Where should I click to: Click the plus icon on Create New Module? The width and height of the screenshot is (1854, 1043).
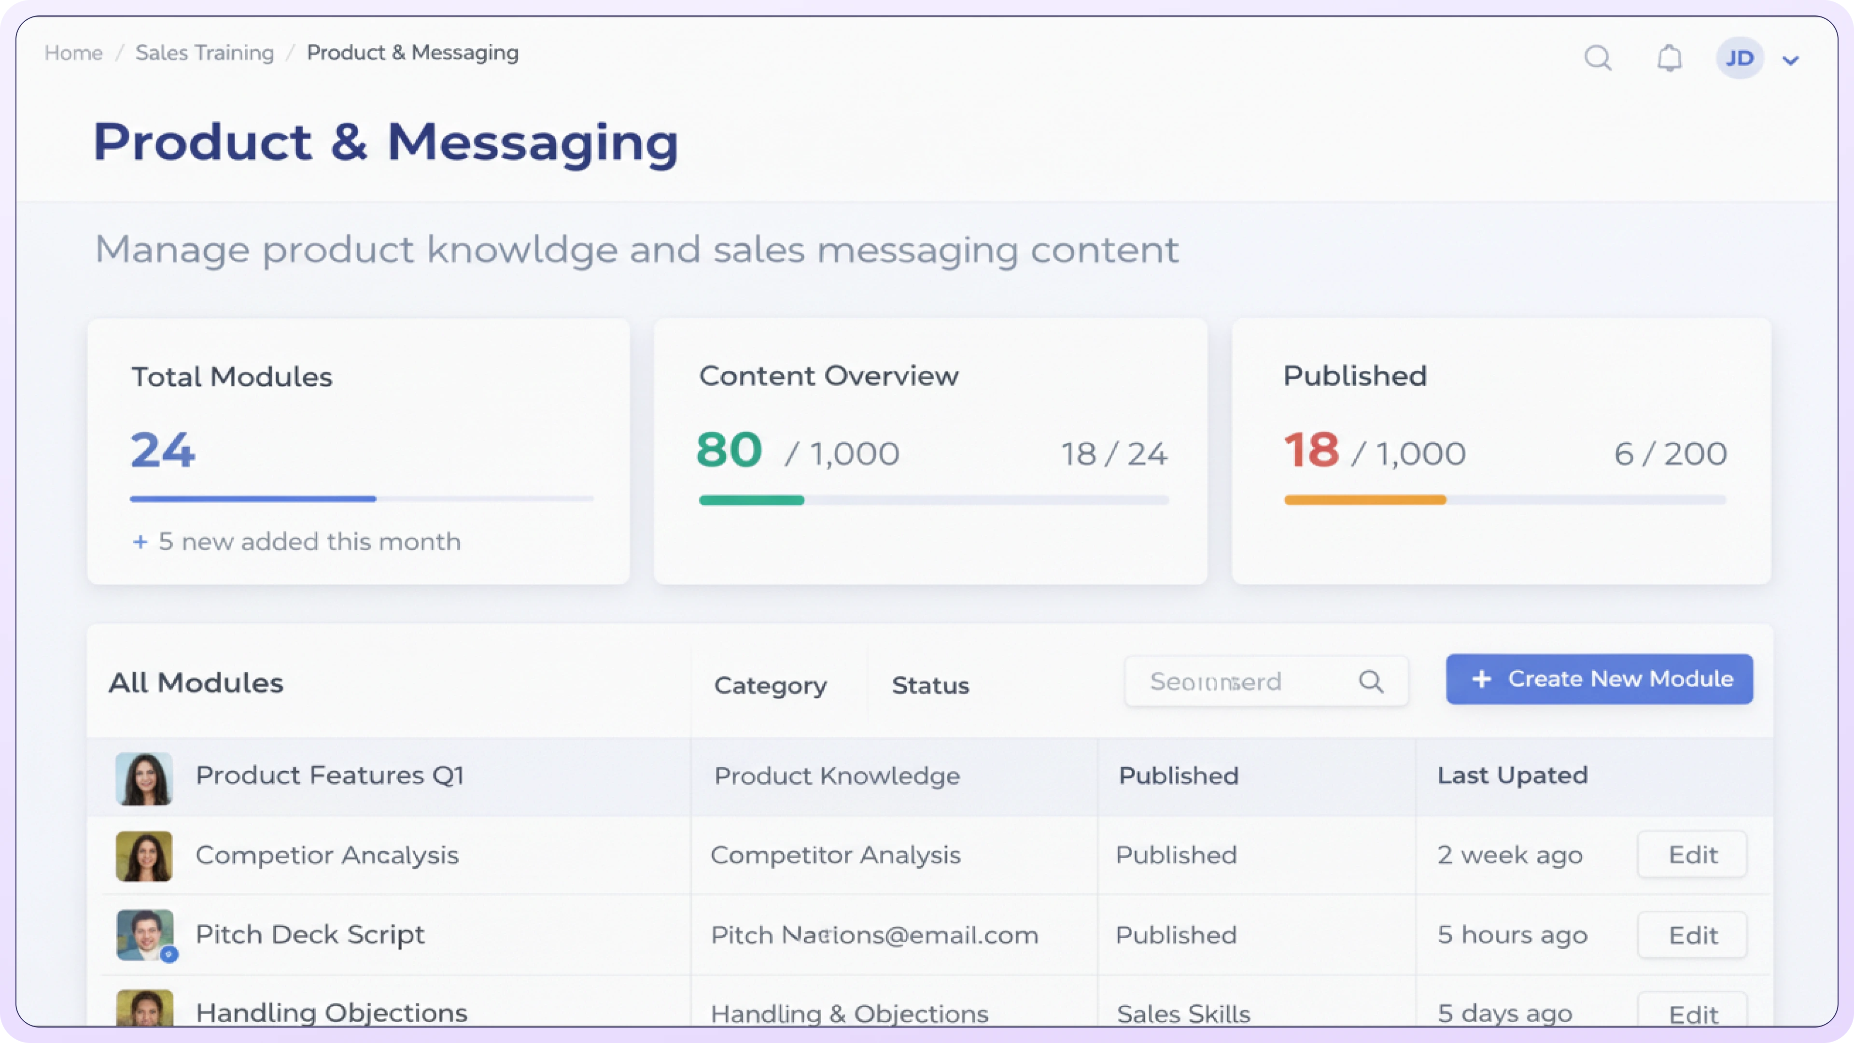pyautogui.click(x=1481, y=679)
